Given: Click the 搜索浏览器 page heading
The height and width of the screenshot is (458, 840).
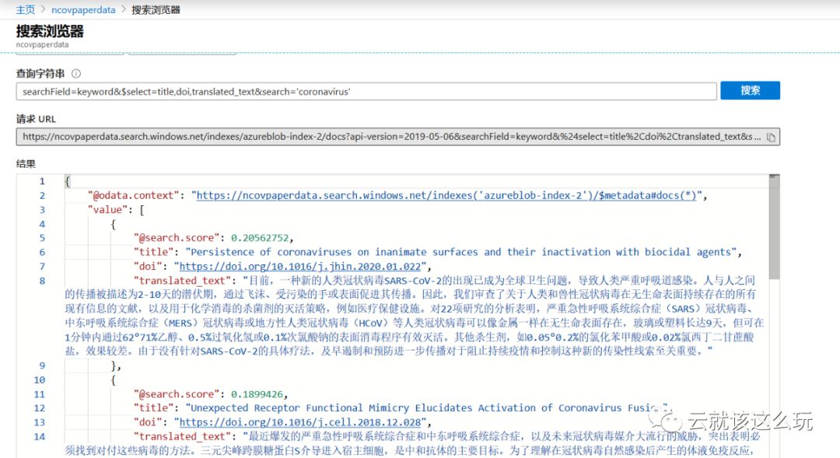Looking at the screenshot, I should coord(50,31).
